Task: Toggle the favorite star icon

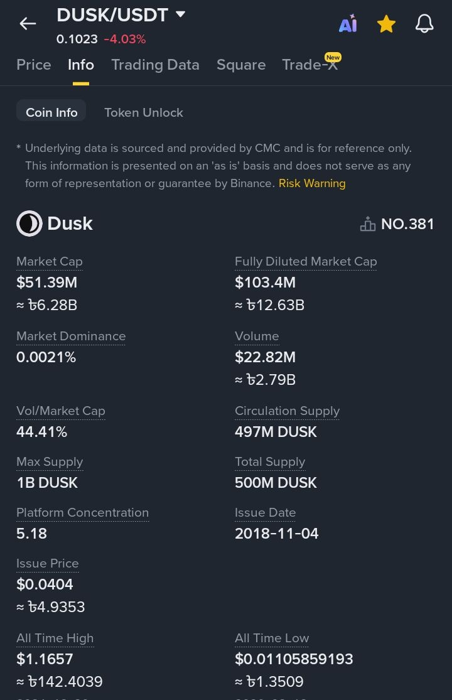Action: point(386,24)
